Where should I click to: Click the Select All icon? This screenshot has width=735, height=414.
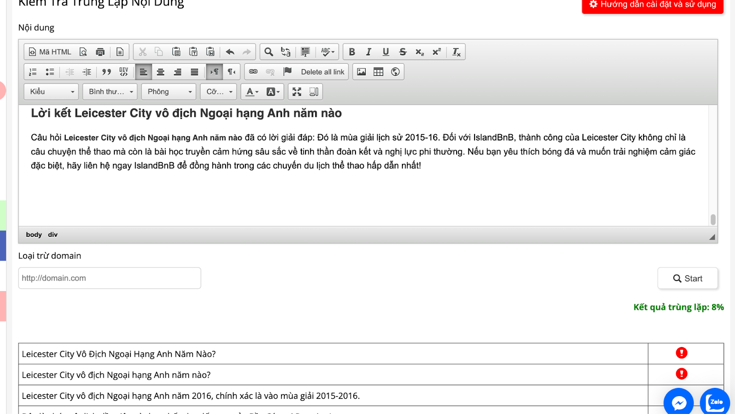305,52
